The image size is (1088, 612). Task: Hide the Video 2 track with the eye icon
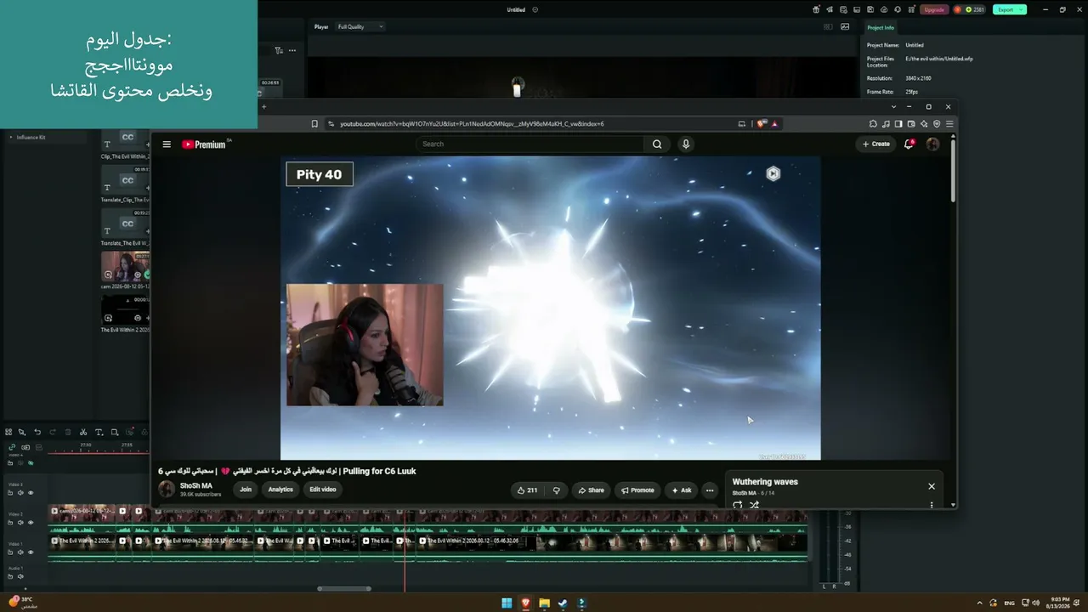pos(31,523)
